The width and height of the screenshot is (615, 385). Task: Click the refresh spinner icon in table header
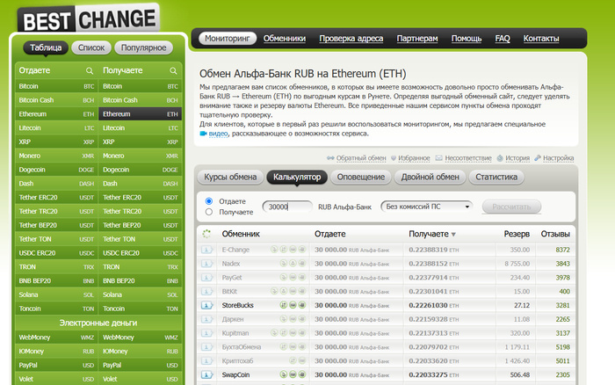(x=206, y=234)
